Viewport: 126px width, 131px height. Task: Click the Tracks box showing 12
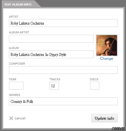coord(54,86)
